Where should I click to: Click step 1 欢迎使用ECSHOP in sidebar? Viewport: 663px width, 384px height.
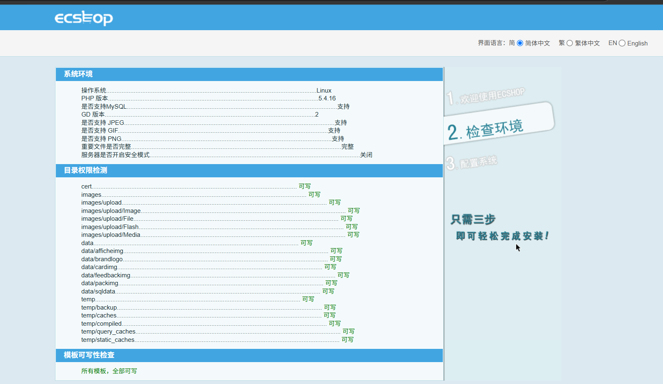pyautogui.click(x=486, y=96)
